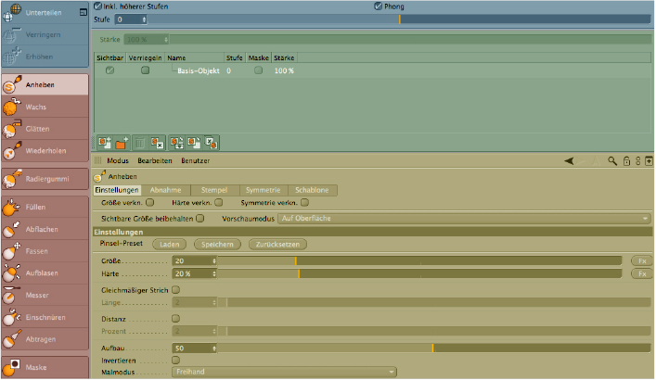
Task: Click the search magnifier in attribute manager
Action: (x=613, y=160)
